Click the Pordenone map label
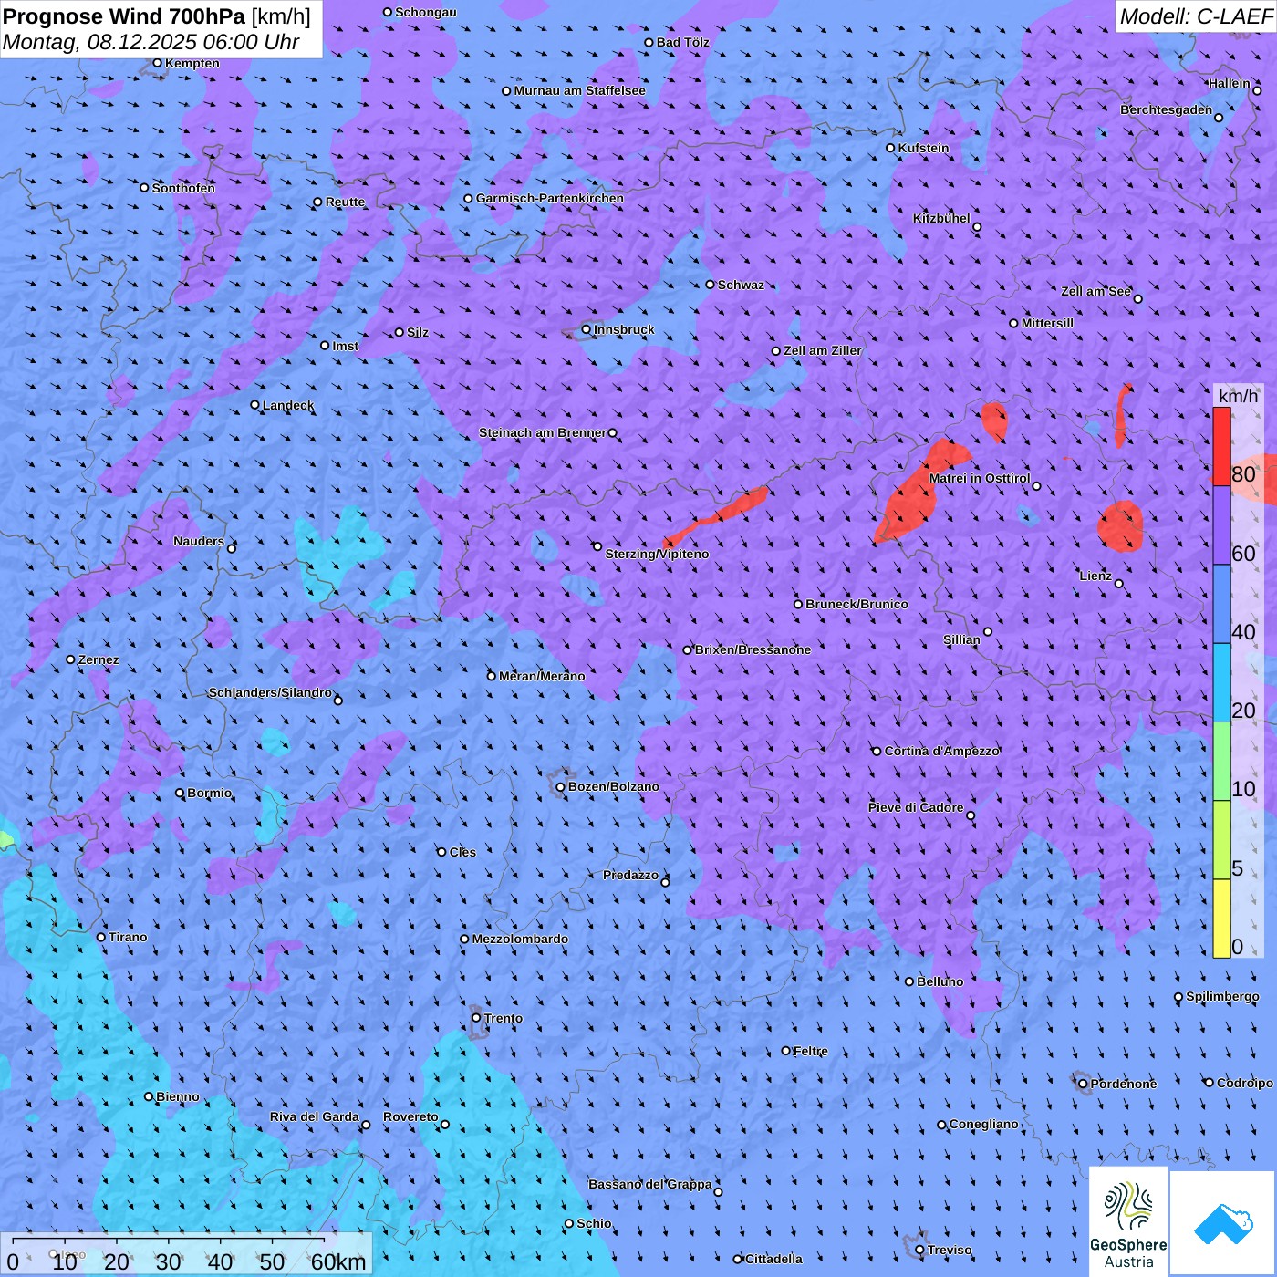 tap(1124, 1084)
